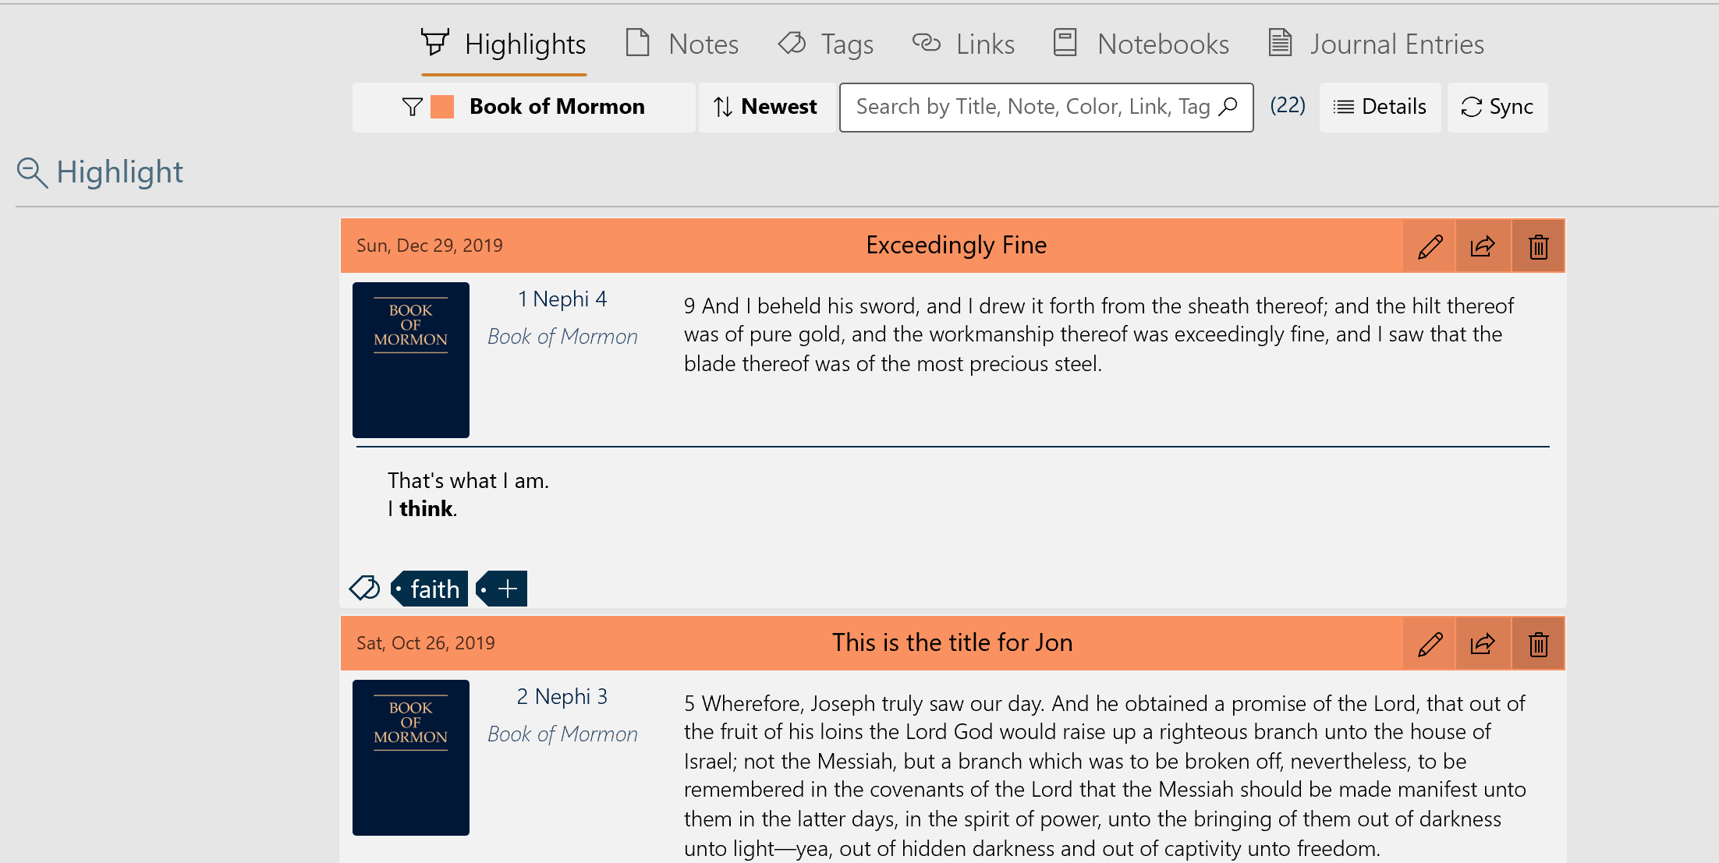This screenshot has height=863, width=1719.
Task: Delete the "This is the title for Jon" highlight
Action: (1537, 643)
